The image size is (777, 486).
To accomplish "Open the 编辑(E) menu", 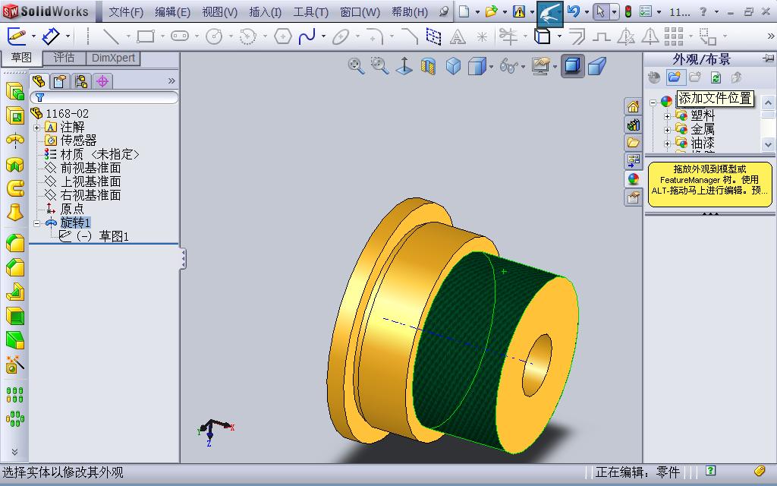I will pos(172,12).
